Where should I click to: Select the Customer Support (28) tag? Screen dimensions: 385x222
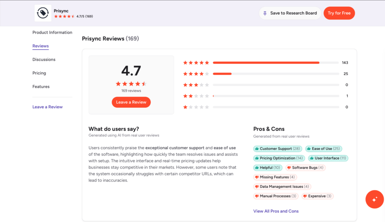click(277, 149)
